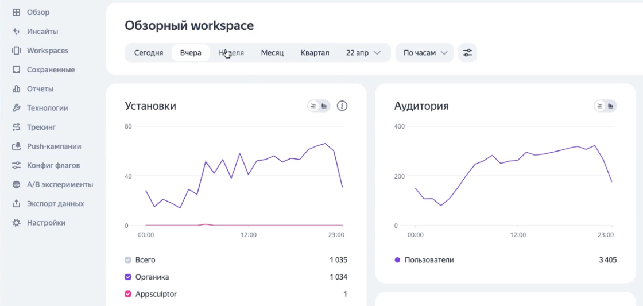The width and height of the screenshot is (643, 306).
Task: Click the Обзорный workspace heading
Action: (x=189, y=25)
